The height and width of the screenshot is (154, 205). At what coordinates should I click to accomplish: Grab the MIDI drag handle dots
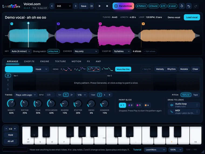point(197,112)
